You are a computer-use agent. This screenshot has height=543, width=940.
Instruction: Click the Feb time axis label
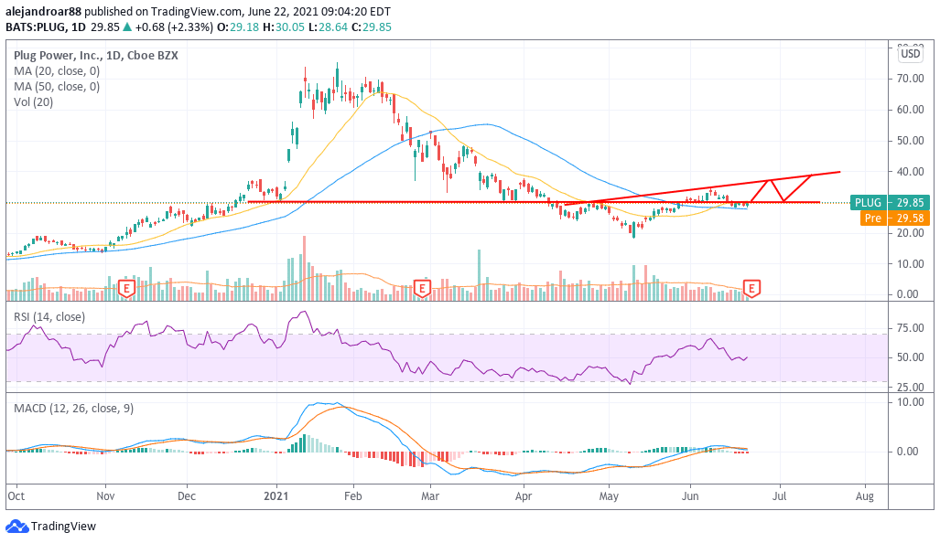click(353, 496)
